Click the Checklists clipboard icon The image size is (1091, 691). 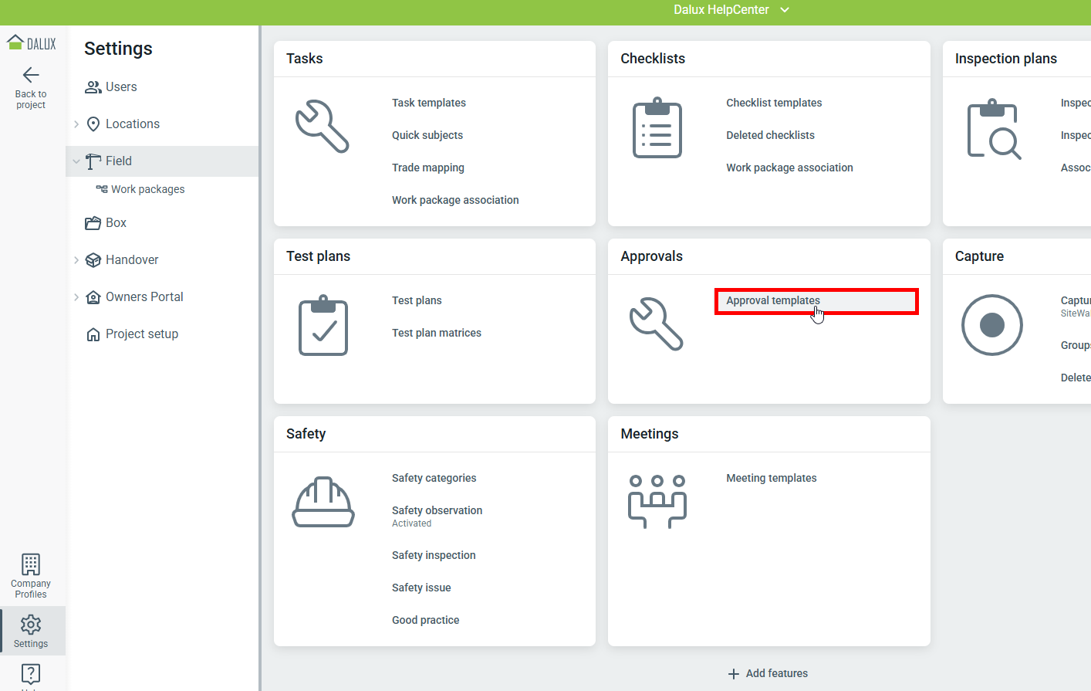click(x=657, y=128)
